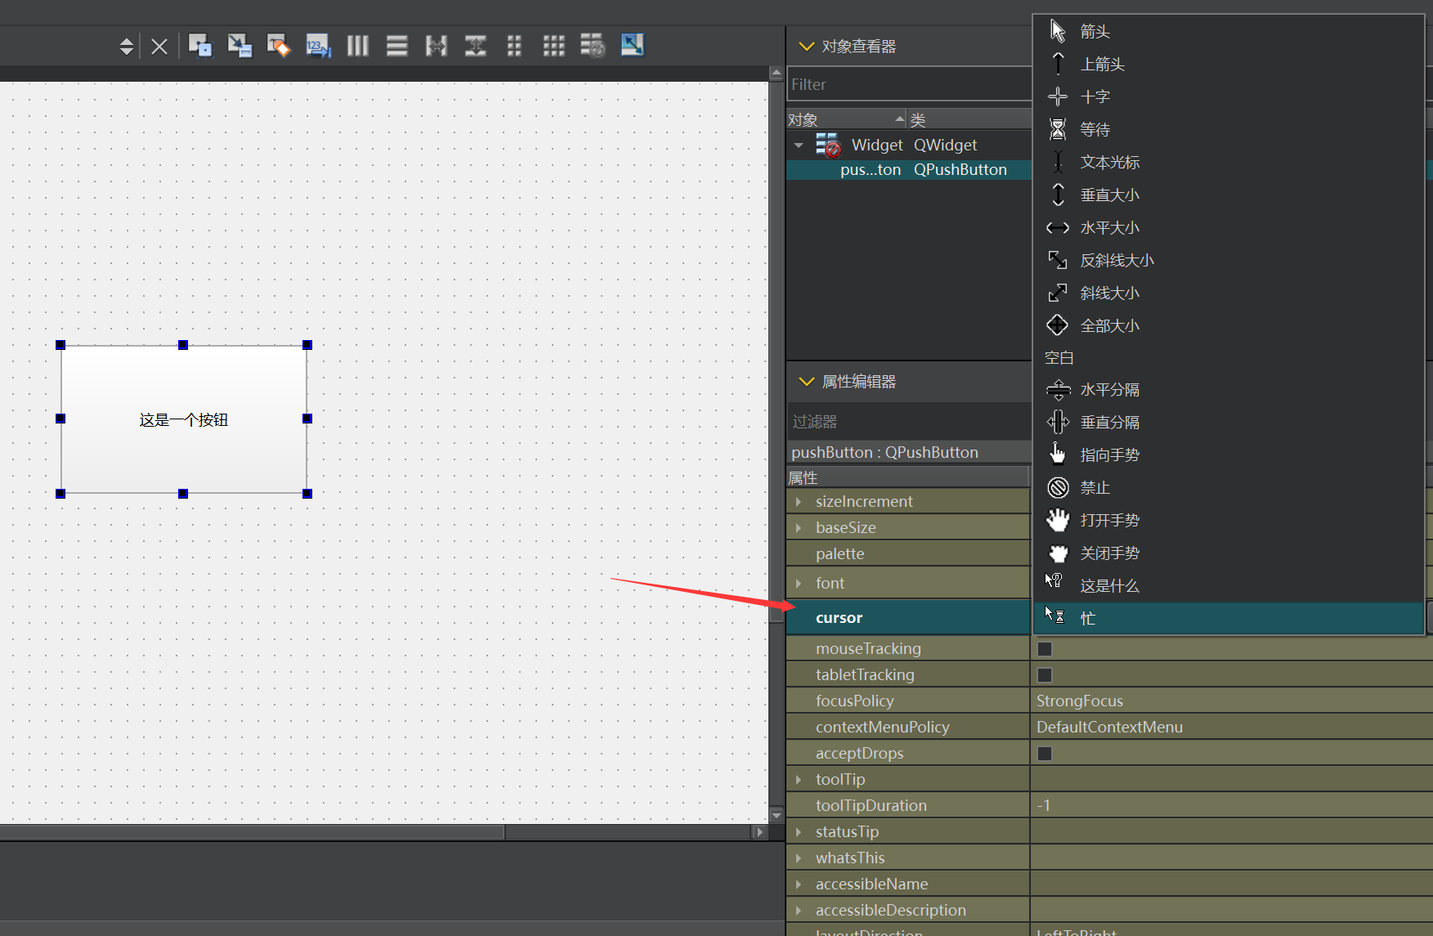Select the 等待 wait cursor
1433x936 pixels.
point(1228,129)
